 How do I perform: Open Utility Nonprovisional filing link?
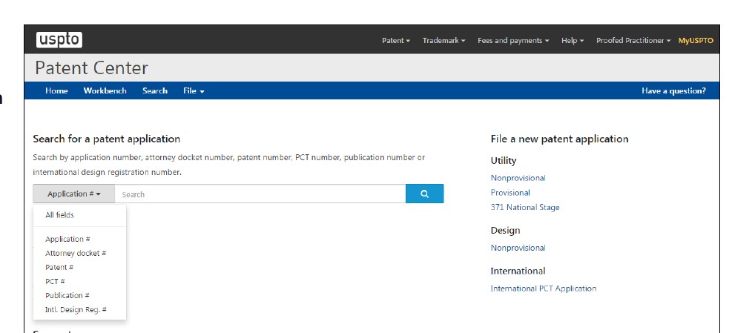point(518,178)
